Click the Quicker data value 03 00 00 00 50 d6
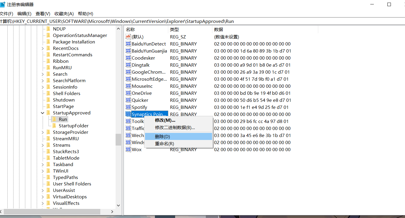 (x=252, y=100)
